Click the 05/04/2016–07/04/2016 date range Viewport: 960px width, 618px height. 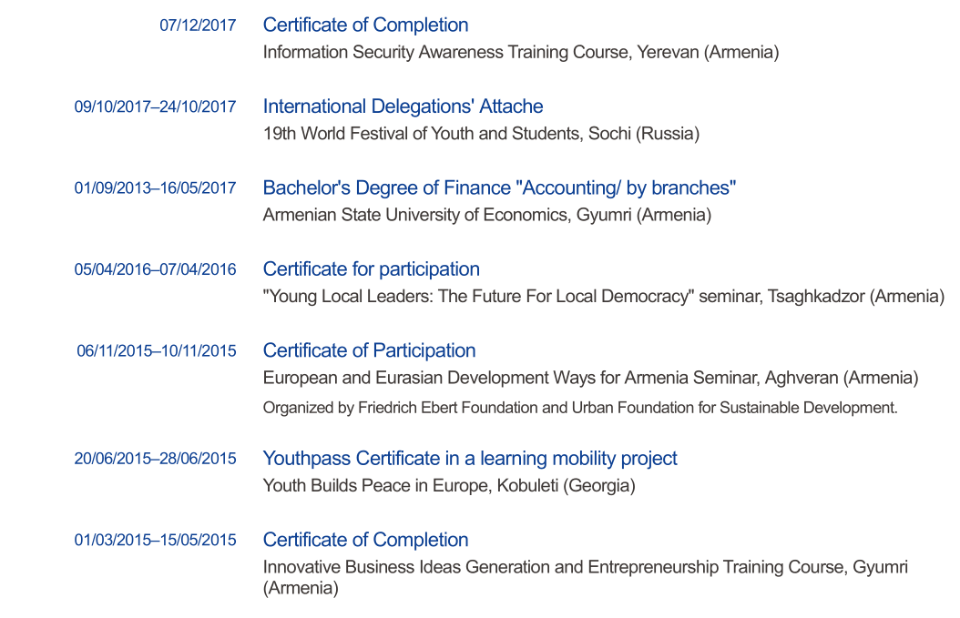(155, 269)
